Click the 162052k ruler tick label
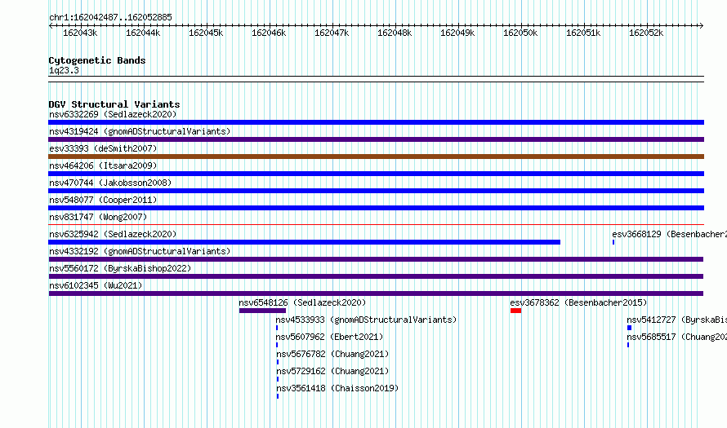The height and width of the screenshot is (428, 727). (x=646, y=33)
